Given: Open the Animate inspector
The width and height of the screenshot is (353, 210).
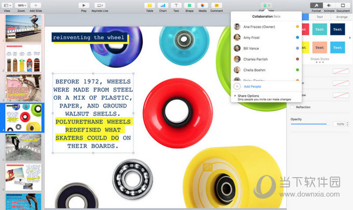Looking at the screenshot, I should [329, 5].
